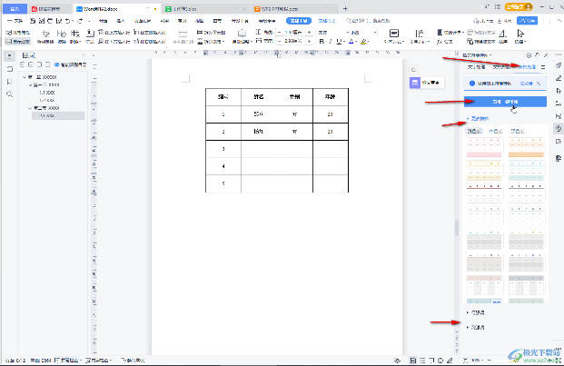Dismiss the info banner with its X

[539, 84]
